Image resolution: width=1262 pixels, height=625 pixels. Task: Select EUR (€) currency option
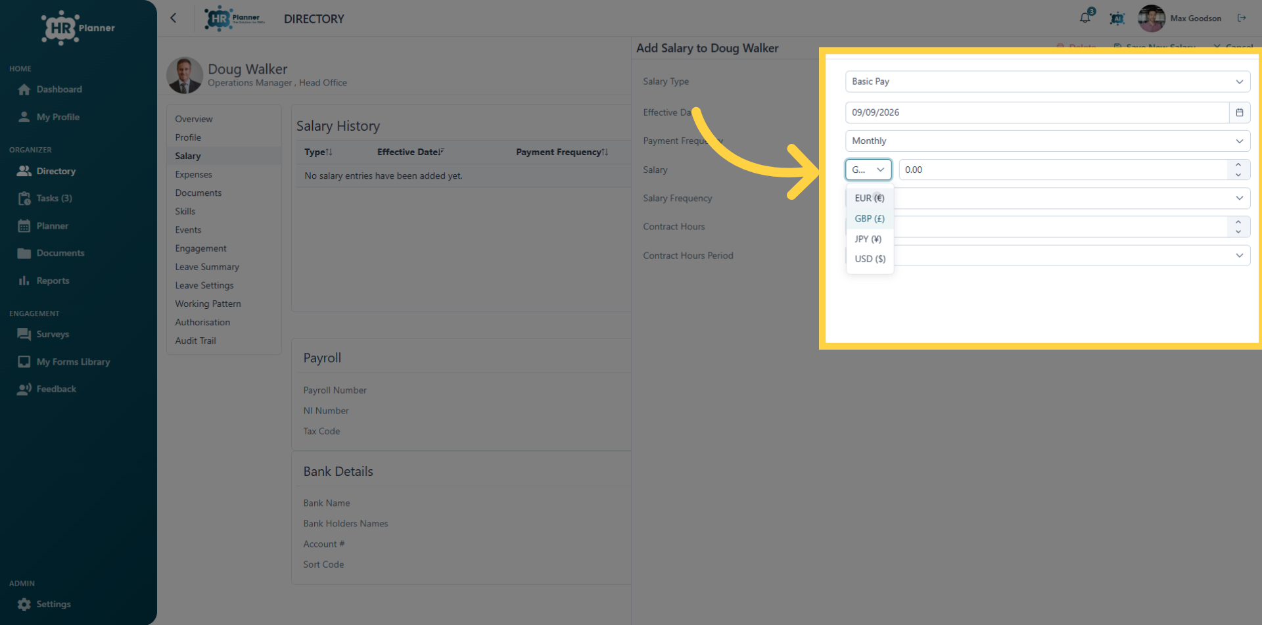(x=870, y=198)
